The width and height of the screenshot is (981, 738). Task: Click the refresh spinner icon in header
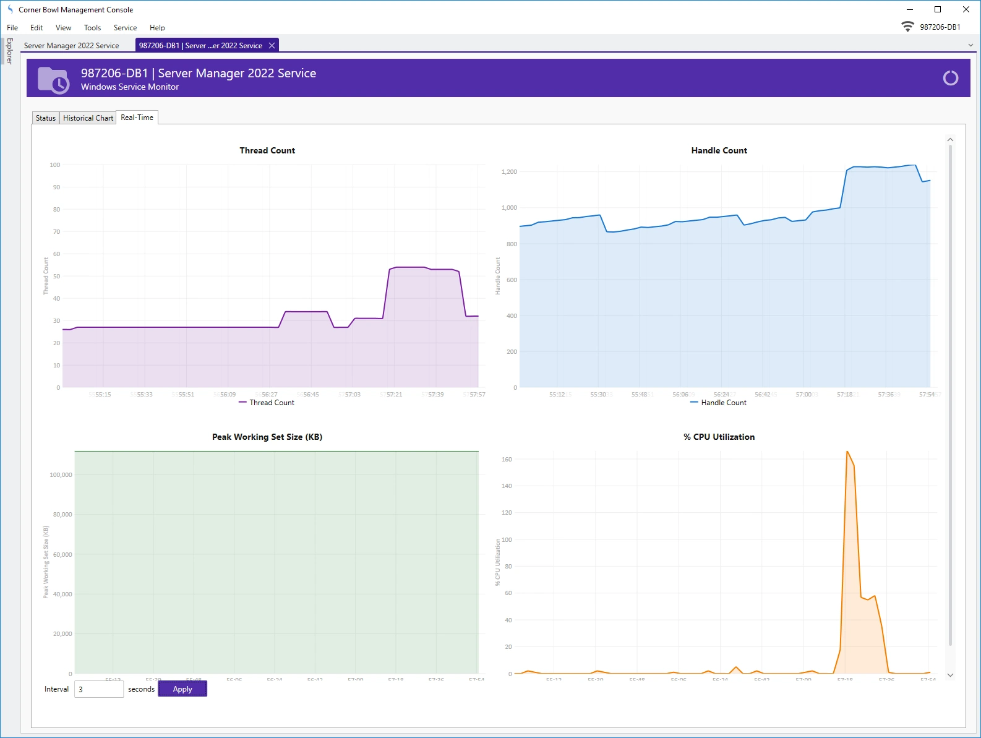pyautogui.click(x=950, y=78)
